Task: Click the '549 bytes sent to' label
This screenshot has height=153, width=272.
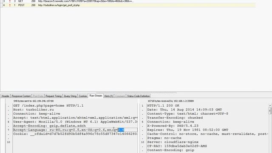Action: coord(34,101)
